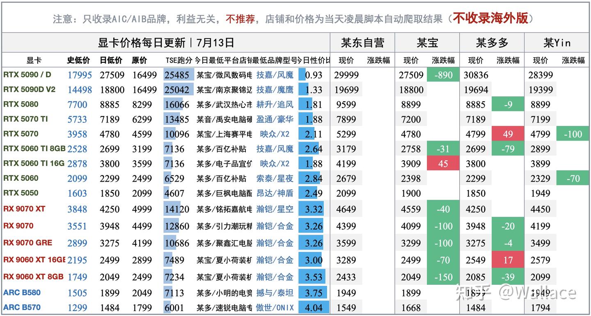The width and height of the screenshot is (591, 316).
Task: Click the 显卡价格每日更新 title cell
Action: point(166,42)
